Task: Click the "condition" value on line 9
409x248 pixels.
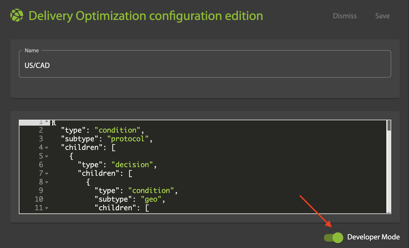Action: tap(151, 191)
